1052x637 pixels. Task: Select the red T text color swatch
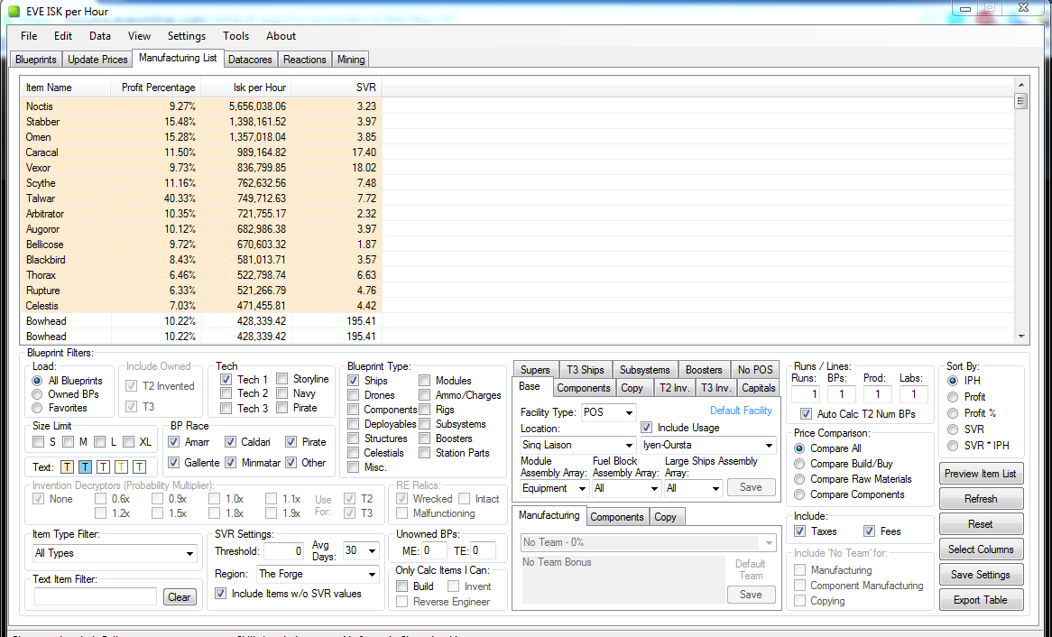click(103, 466)
